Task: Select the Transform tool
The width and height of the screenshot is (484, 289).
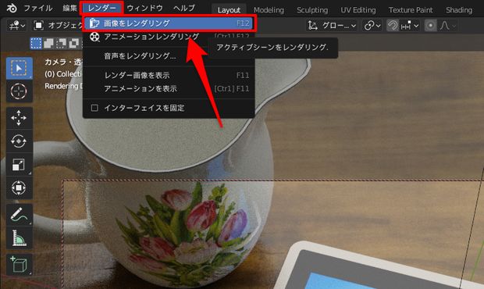Action: pyautogui.click(x=20, y=187)
